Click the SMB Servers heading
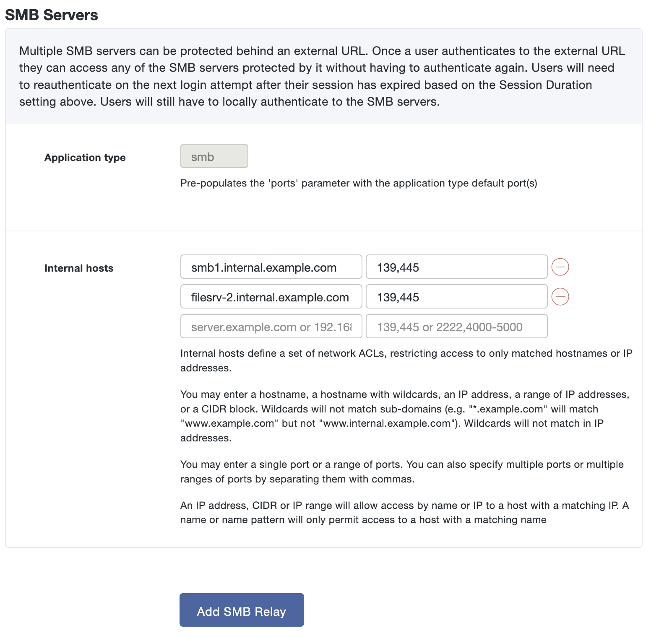The height and width of the screenshot is (638, 651). coord(51,15)
